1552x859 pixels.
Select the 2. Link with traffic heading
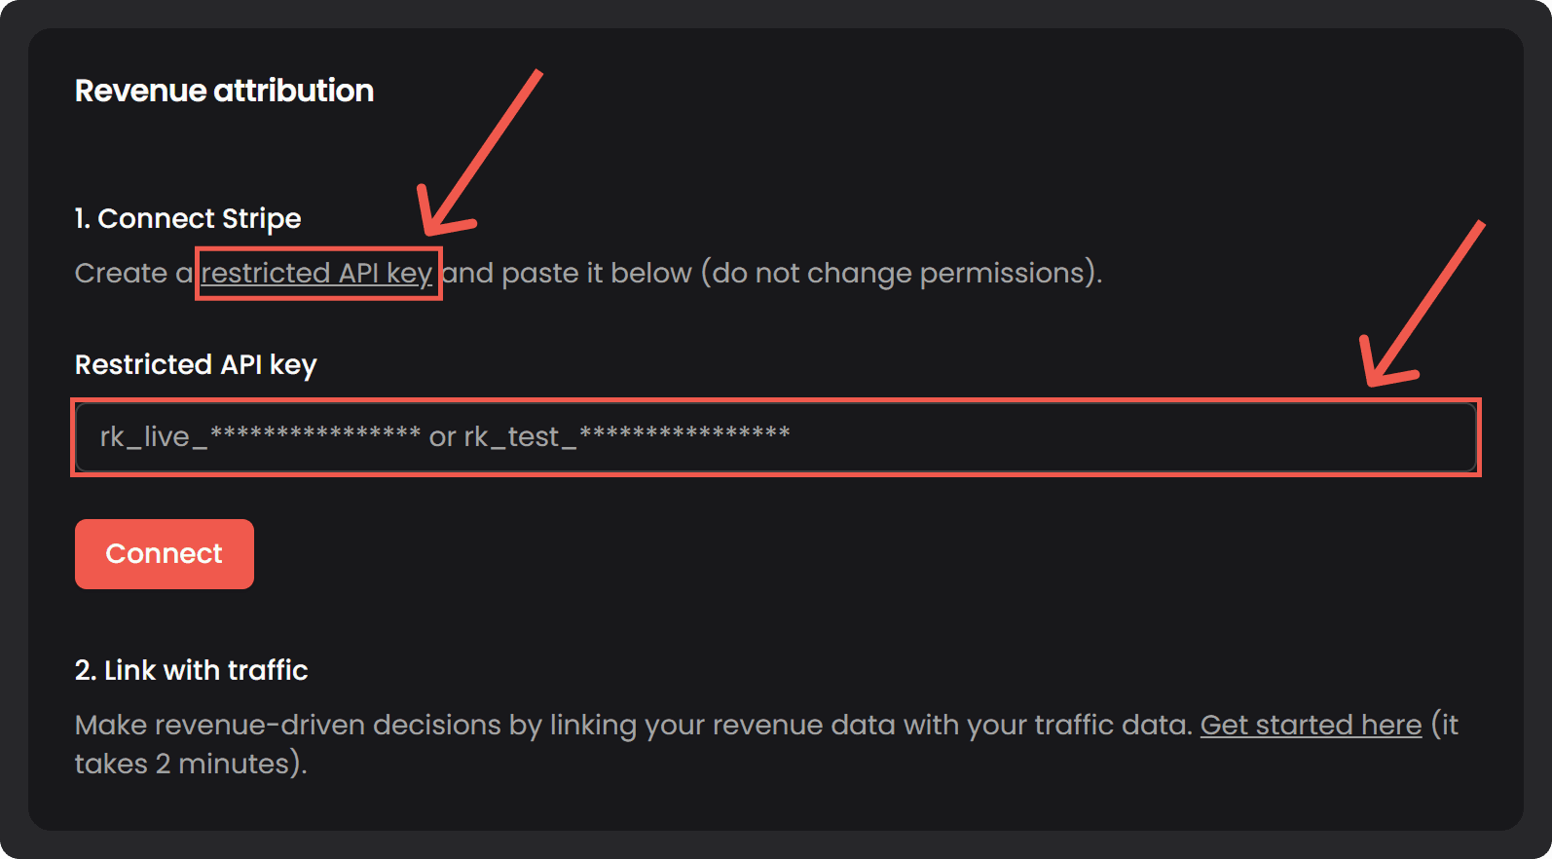tap(191, 671)
